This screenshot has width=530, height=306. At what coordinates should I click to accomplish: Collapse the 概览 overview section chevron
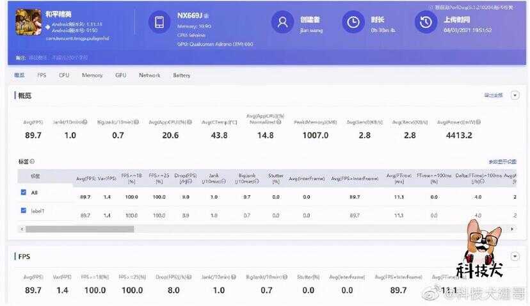pos(515,95)
